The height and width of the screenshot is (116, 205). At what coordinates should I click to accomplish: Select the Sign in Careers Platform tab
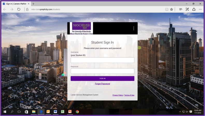tap(16, 4)
